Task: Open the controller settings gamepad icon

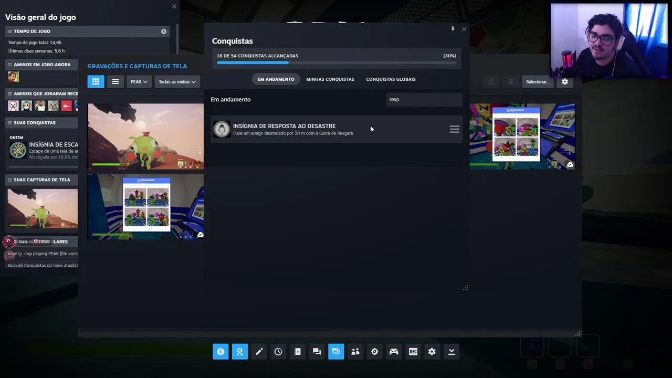Action: pyautogui.click(x=394, y=352)
